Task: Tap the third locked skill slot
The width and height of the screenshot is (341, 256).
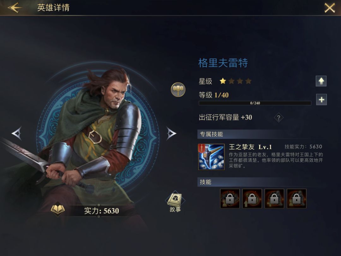Action: (274, 198)
